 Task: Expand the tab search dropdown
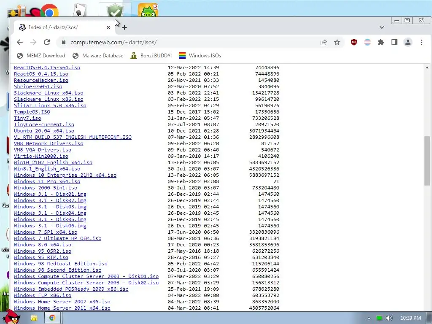click(381, 27)
